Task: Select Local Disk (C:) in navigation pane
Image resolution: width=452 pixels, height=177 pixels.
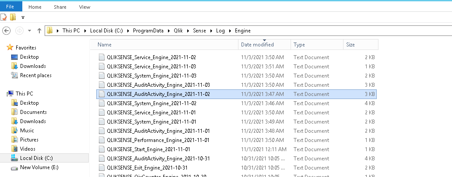Action: point(36,158)
